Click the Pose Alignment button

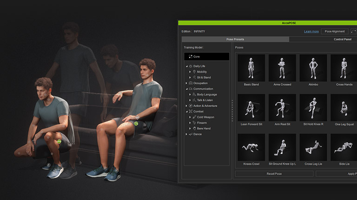(x=335, y=31)
